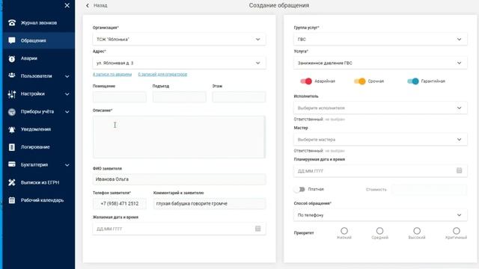Select Критичный priority radio button

[457, 231]
